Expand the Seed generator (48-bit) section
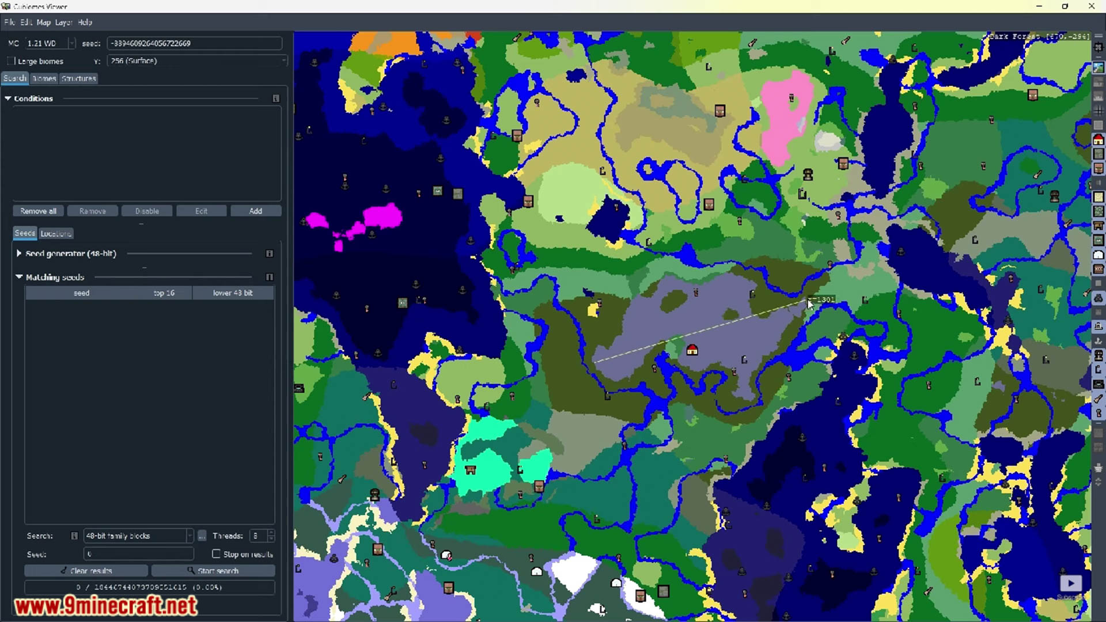Image resolution: width=1106 pixels, height=622 pixels. (19, 253)
